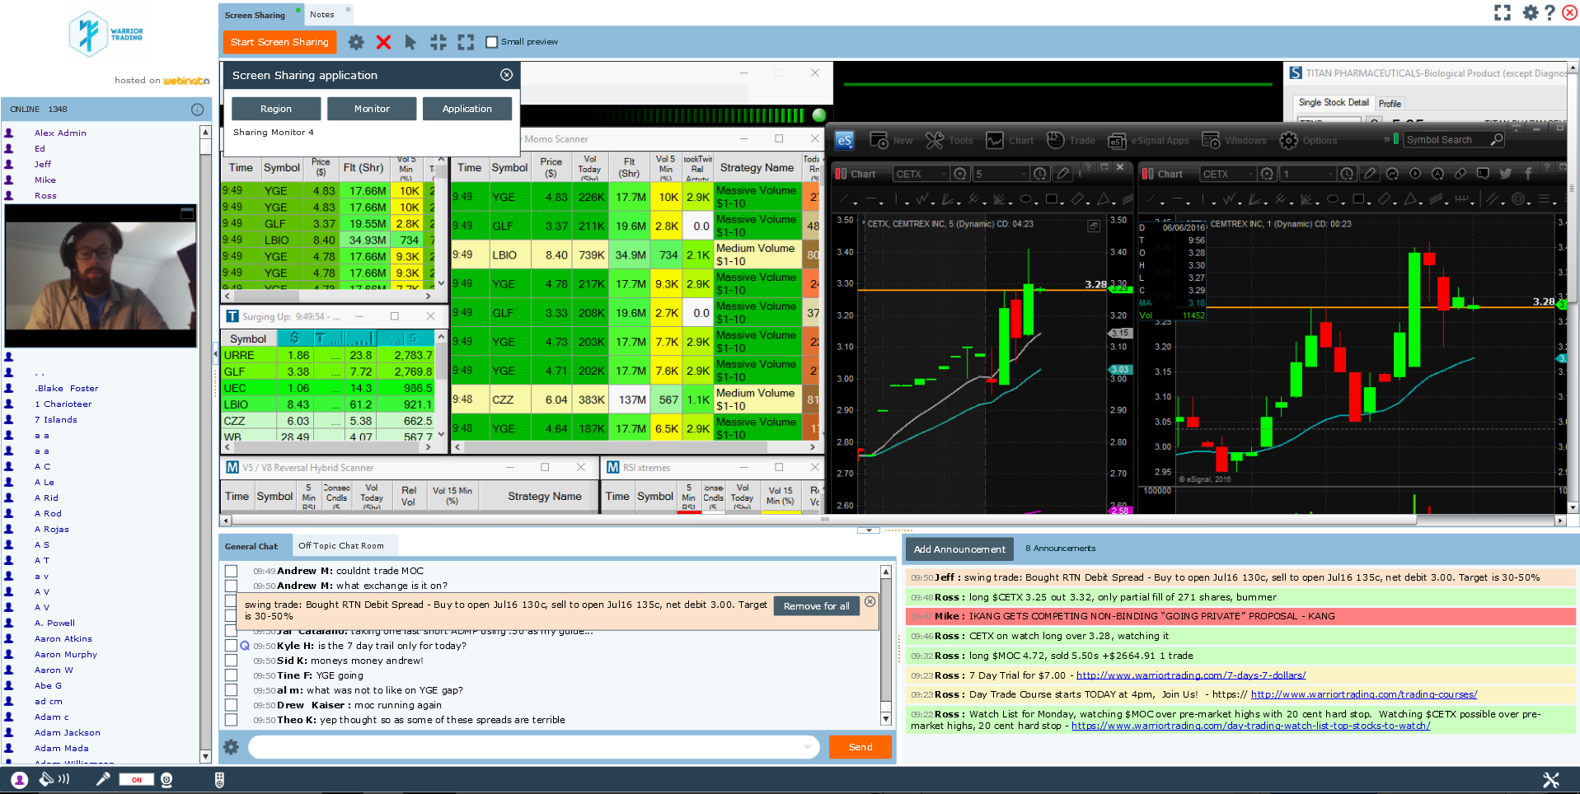Check the box beside Kyle H's question

tap(231, 646)
